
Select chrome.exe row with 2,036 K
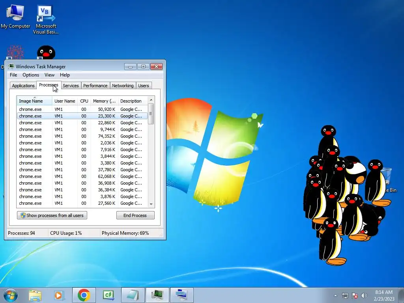point(82,143)
